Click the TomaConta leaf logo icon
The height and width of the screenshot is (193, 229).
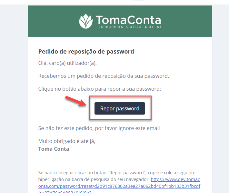(85, 21)
